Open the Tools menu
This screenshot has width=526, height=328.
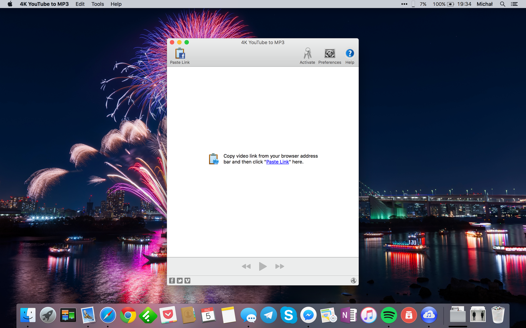[98, 4]
